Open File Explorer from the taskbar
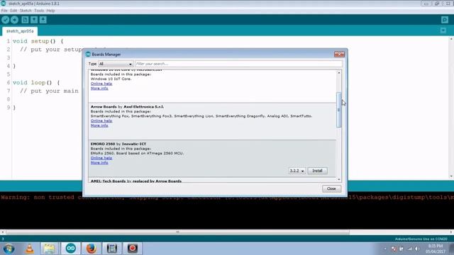The width and height of the screenshot is (454, 255). click(49, 249)
